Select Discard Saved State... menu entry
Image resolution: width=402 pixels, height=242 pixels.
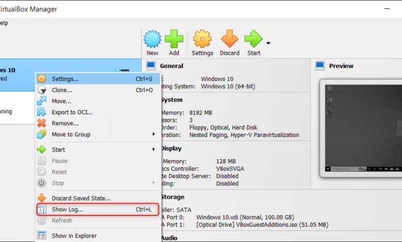point(98,198)
